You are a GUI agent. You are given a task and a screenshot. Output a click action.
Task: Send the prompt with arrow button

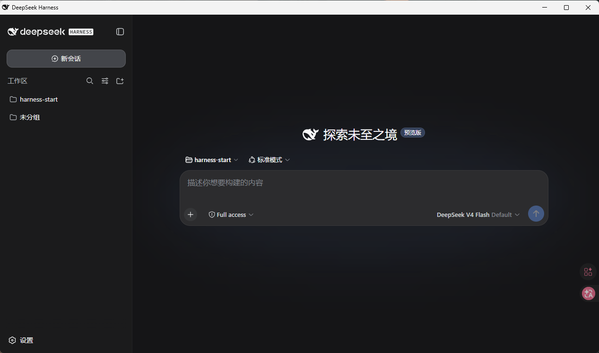pos(536,214)
